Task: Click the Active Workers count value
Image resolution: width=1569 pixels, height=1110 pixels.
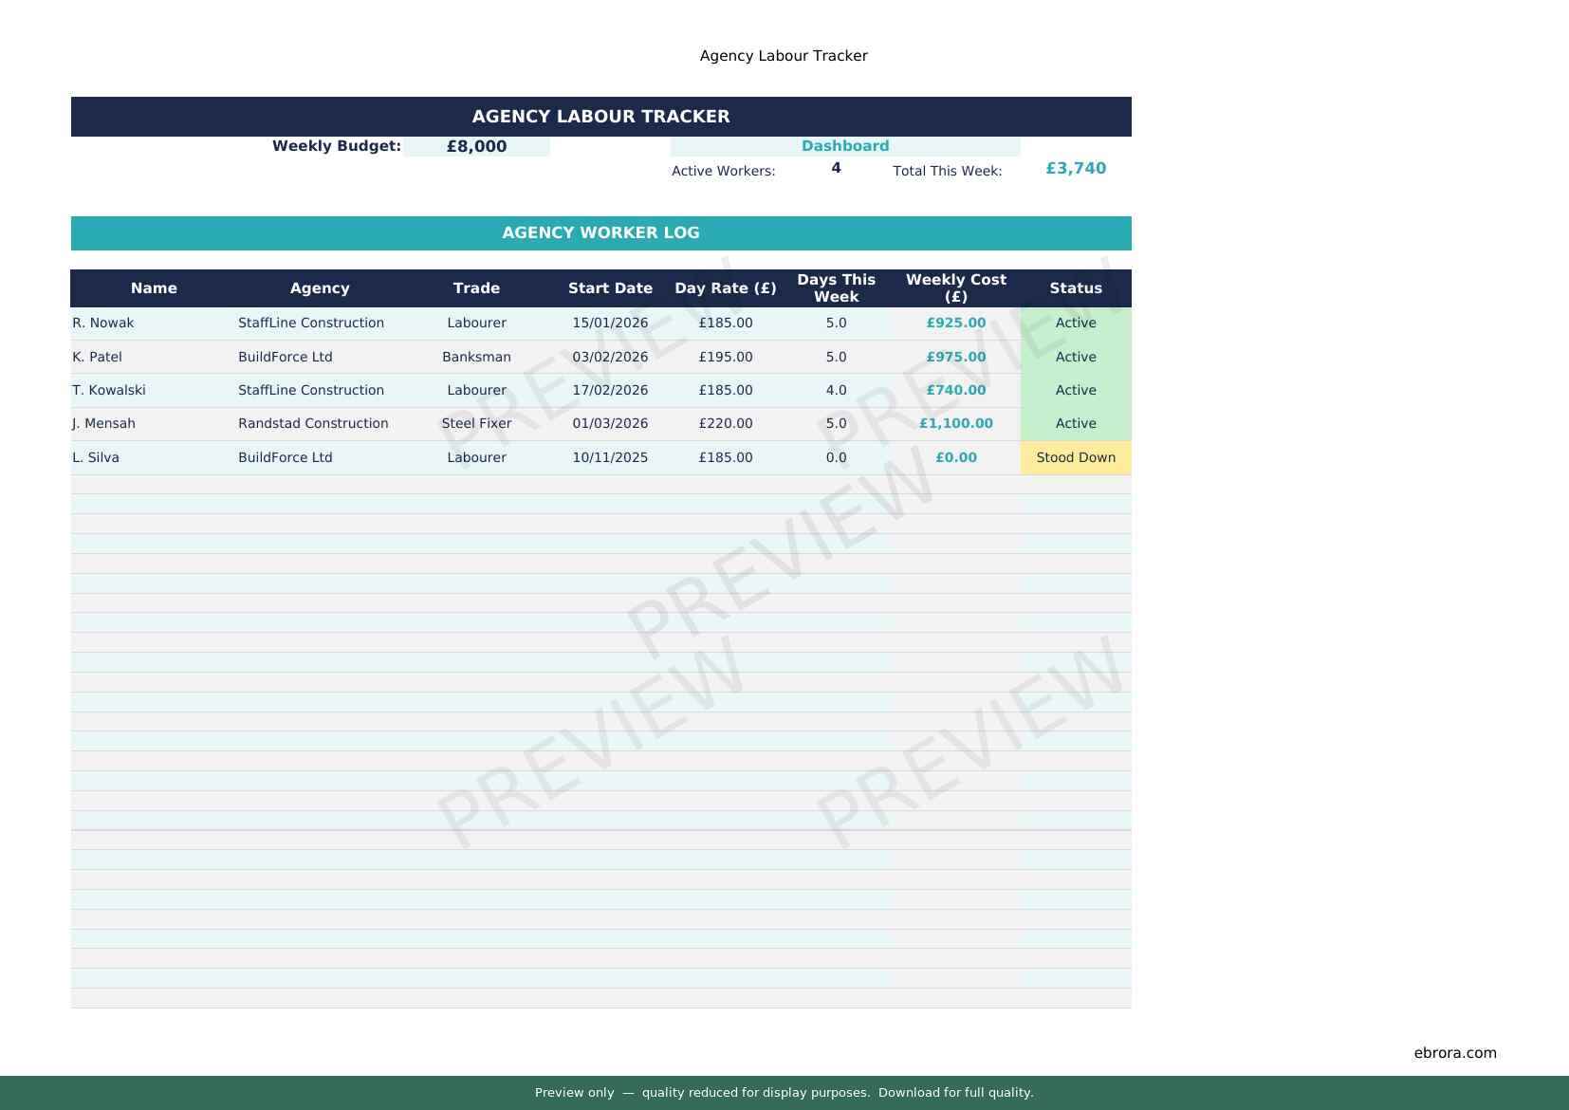Action: click(x=836, y=169)
